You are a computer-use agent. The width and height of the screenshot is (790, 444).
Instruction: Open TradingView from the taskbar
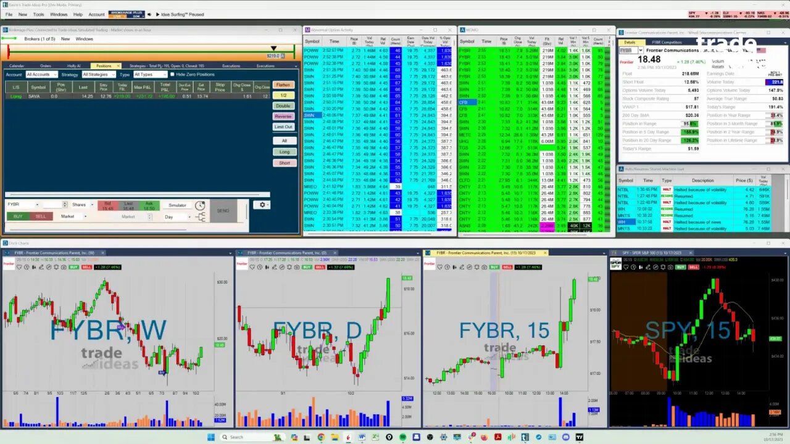coord(579,437)
